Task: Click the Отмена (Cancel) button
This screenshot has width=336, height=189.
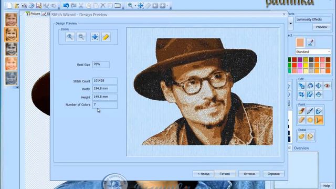Action: (249, 174)
